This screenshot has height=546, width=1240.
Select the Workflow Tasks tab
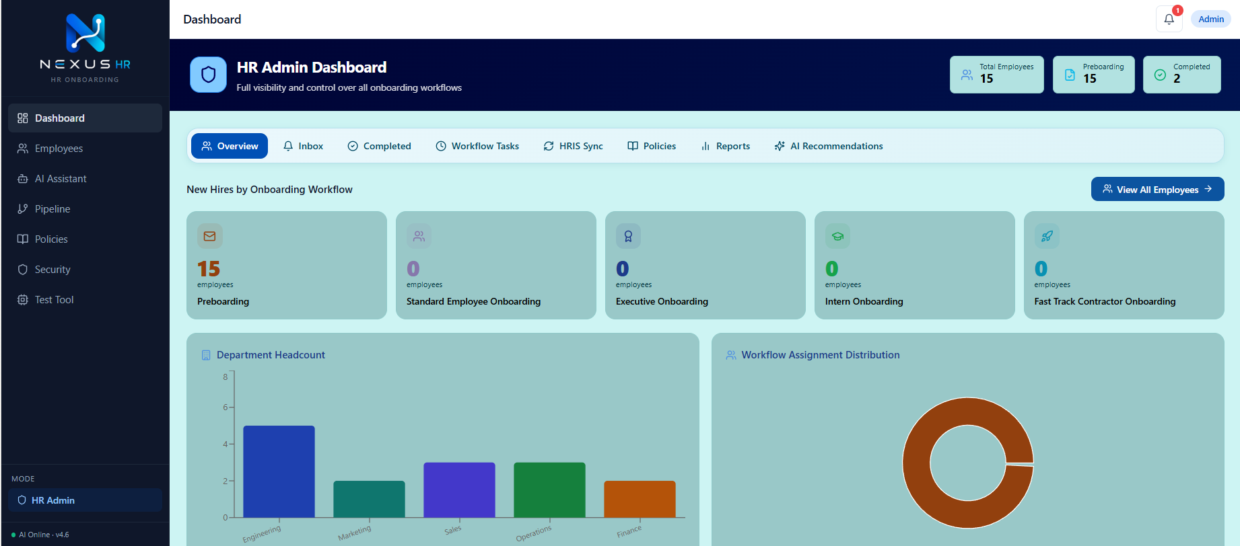[477, 146]
